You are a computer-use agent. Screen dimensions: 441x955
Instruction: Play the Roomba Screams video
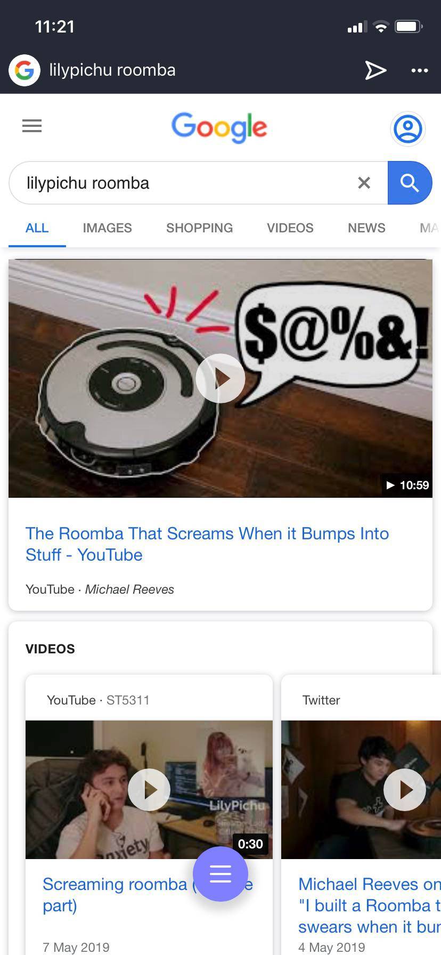coord(220,378)
